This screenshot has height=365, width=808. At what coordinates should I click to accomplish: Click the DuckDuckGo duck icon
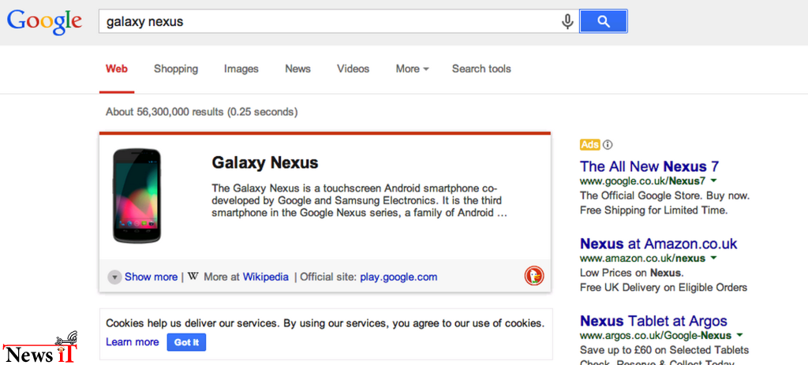coord(534,277)
